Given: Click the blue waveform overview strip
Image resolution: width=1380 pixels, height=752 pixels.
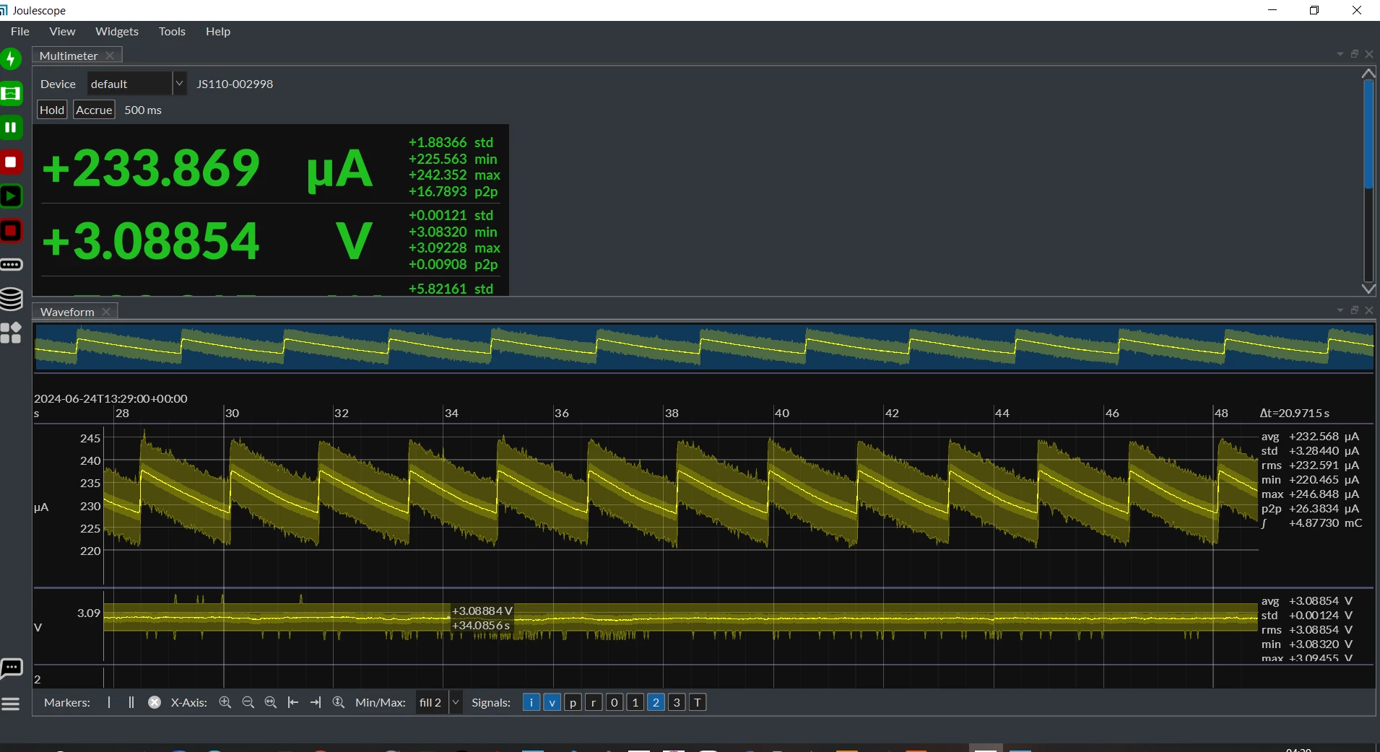Looking at the screenshot, I should click(x=704, y=347).
